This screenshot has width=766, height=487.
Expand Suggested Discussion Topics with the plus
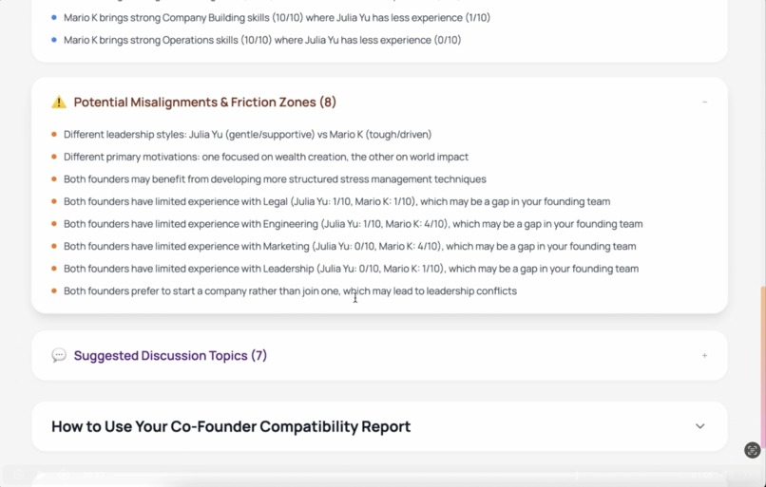tap(704, 356)
